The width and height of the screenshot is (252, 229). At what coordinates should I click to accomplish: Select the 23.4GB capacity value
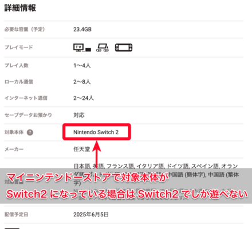point(82,29)
